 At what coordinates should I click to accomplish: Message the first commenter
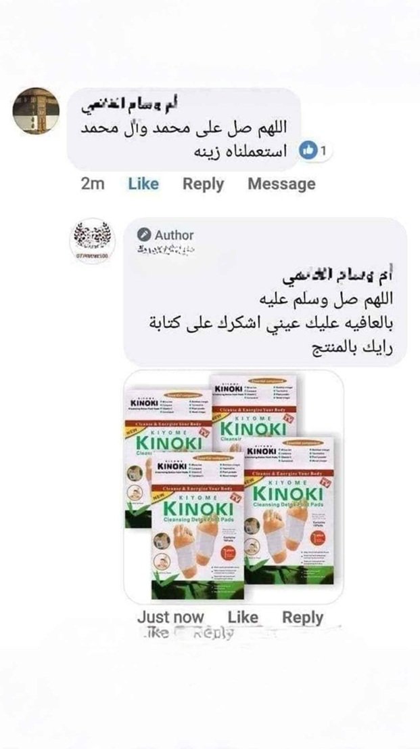[x=281, y=184]
